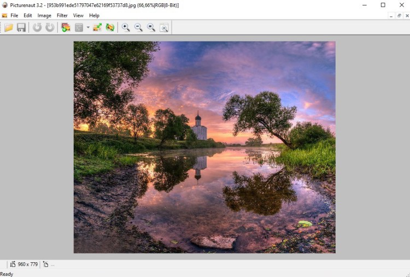The height and width of the screenshot is (277, 410).
Task: Open the View menu
Action: coord(78,15)
